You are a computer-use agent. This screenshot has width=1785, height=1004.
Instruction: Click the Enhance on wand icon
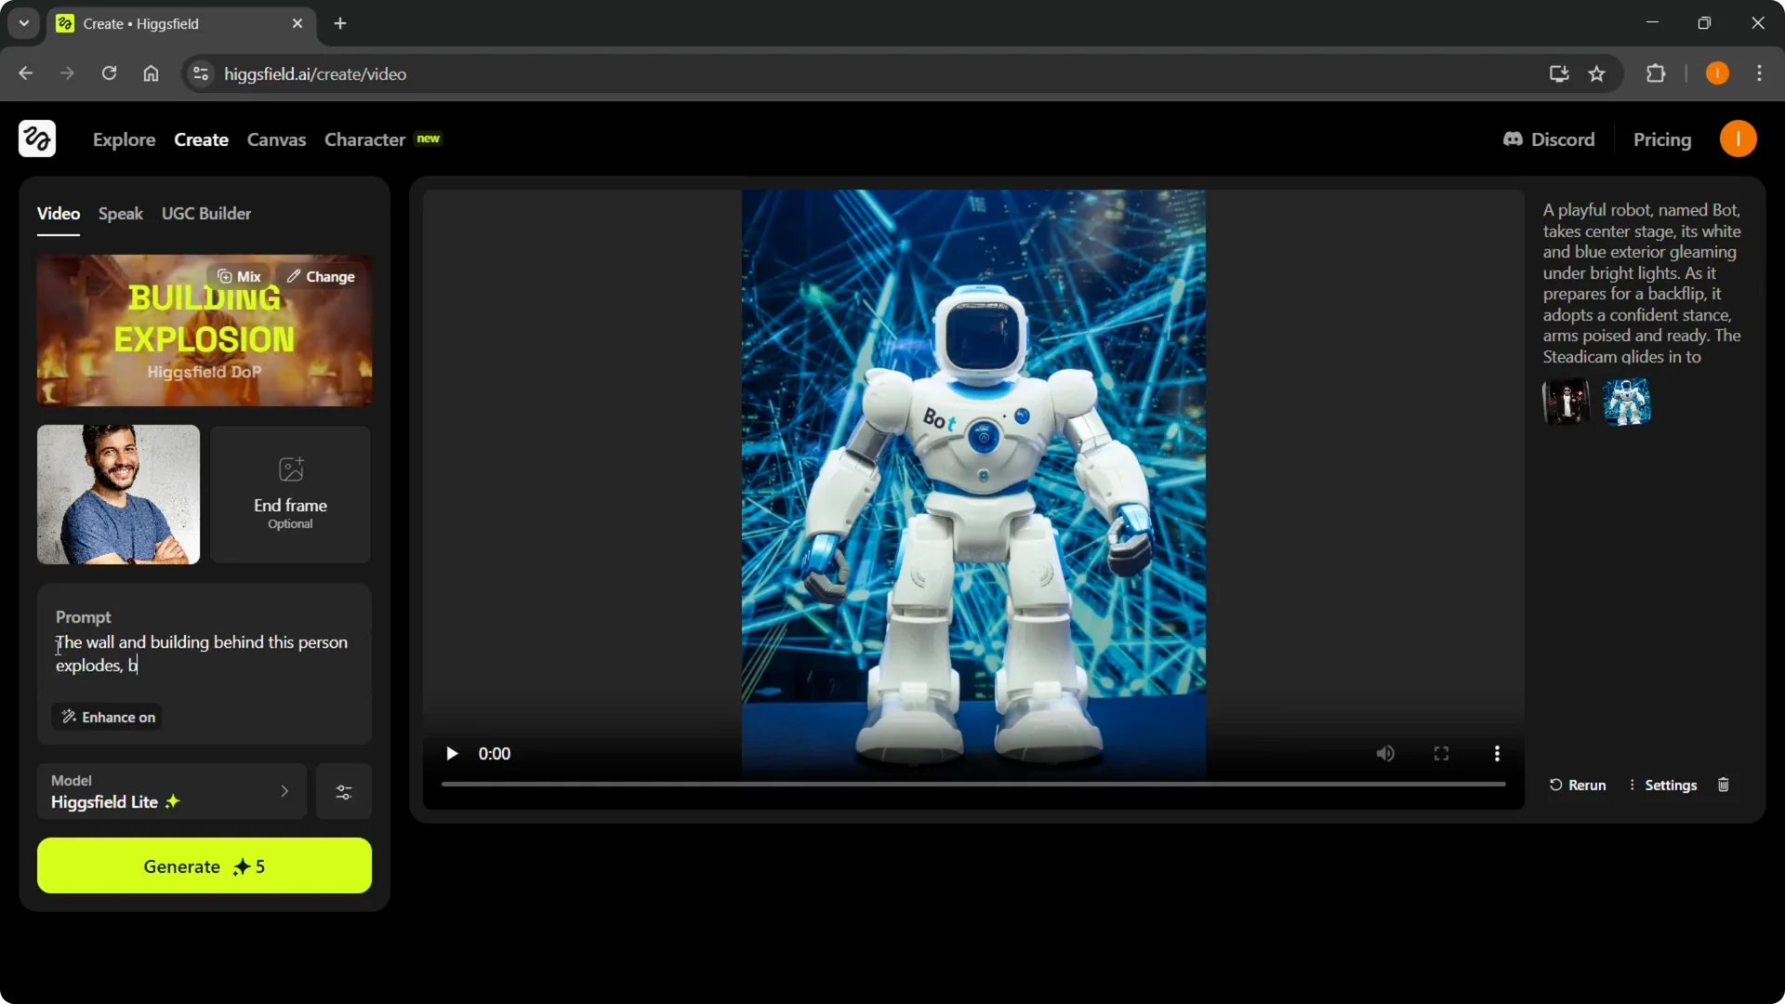coord(69,717)
